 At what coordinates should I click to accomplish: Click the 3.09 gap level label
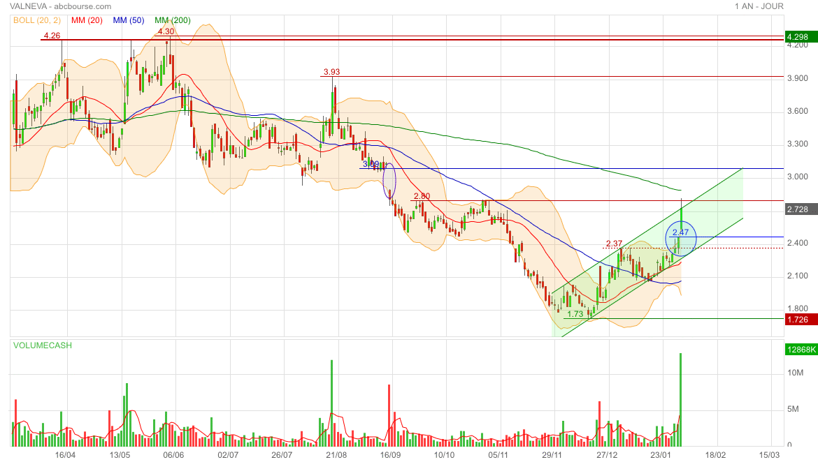click(371, 164)
